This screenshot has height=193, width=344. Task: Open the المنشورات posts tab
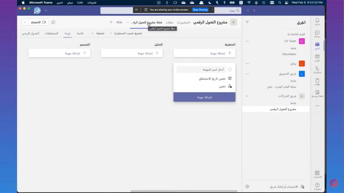point(183,22)
